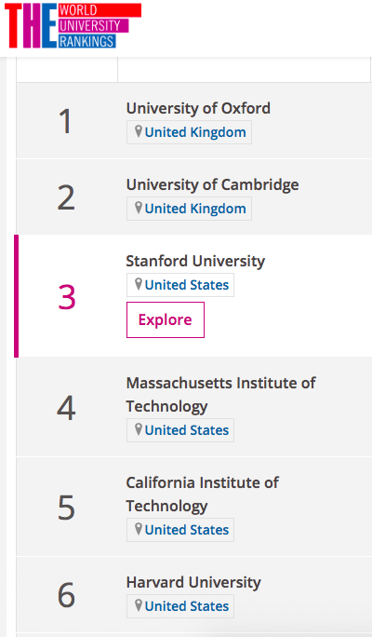Click the THE World University Rankings logo
This screenshot has width=372, height=637.
[x=73, y=25]
